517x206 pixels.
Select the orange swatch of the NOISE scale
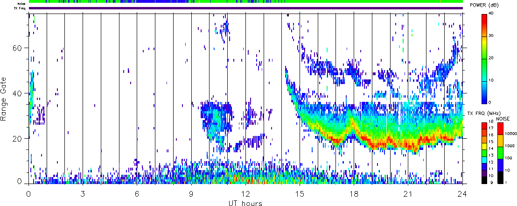[x=500, y=141]
